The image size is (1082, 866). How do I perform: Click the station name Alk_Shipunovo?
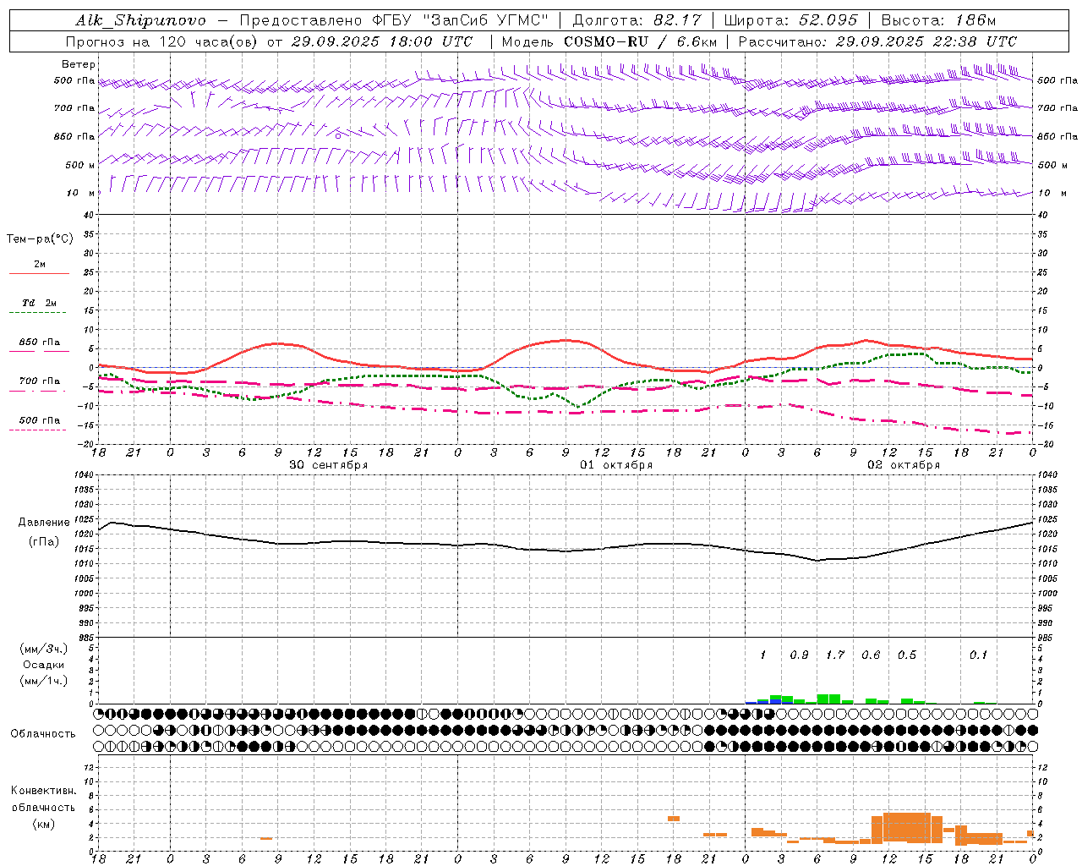click(140, 20)
